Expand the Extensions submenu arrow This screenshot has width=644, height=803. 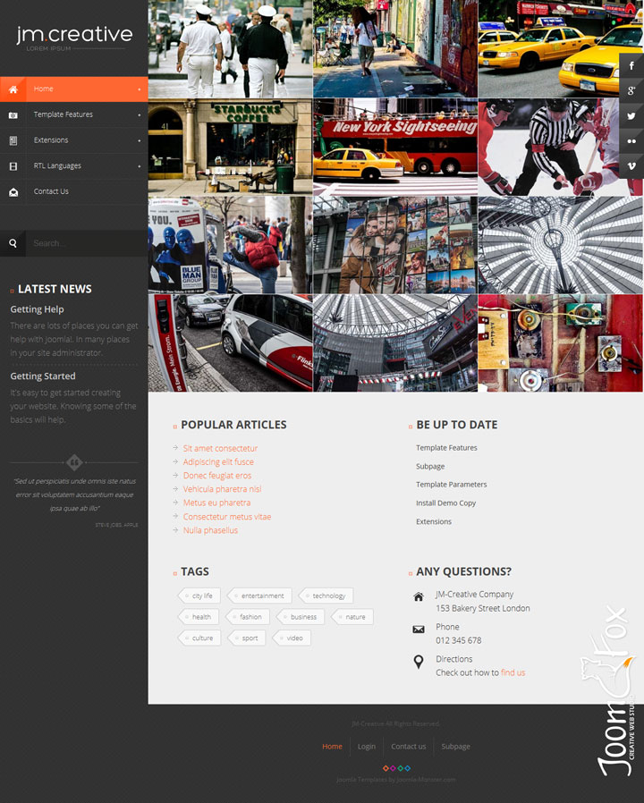coord(140,140)
